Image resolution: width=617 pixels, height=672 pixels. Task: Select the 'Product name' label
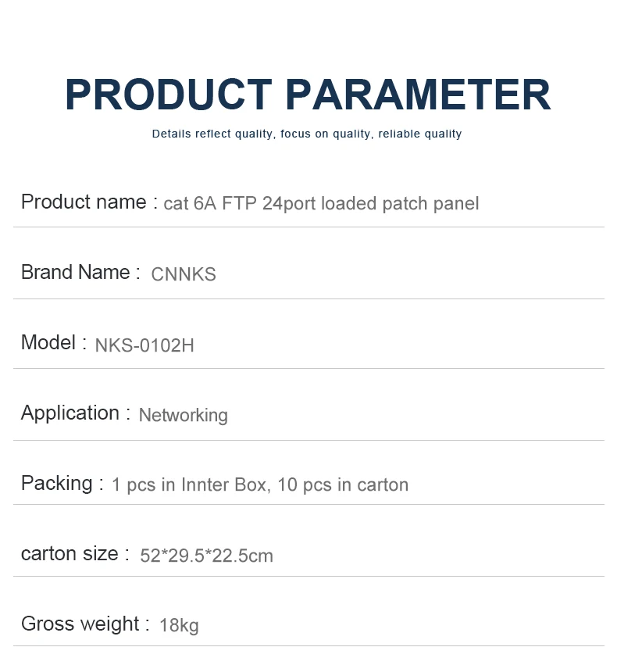click(x=84, y=202)
